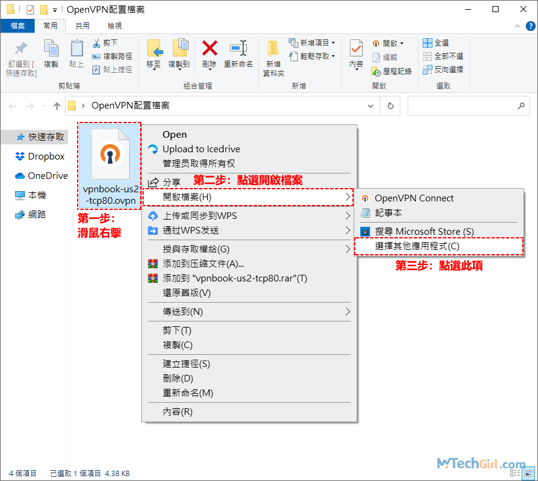Click the search box in Explorer
This screenshot has height=481, width=538.
(467, 106)
